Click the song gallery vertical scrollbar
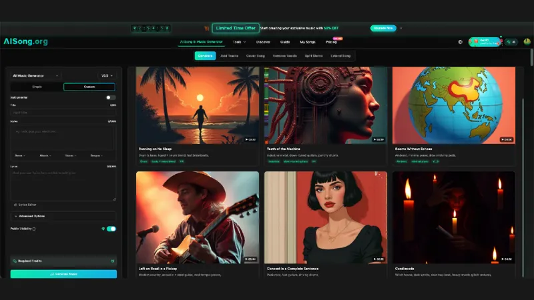The height and width of the screenshot is (300, 534). [x=523, y=187]
